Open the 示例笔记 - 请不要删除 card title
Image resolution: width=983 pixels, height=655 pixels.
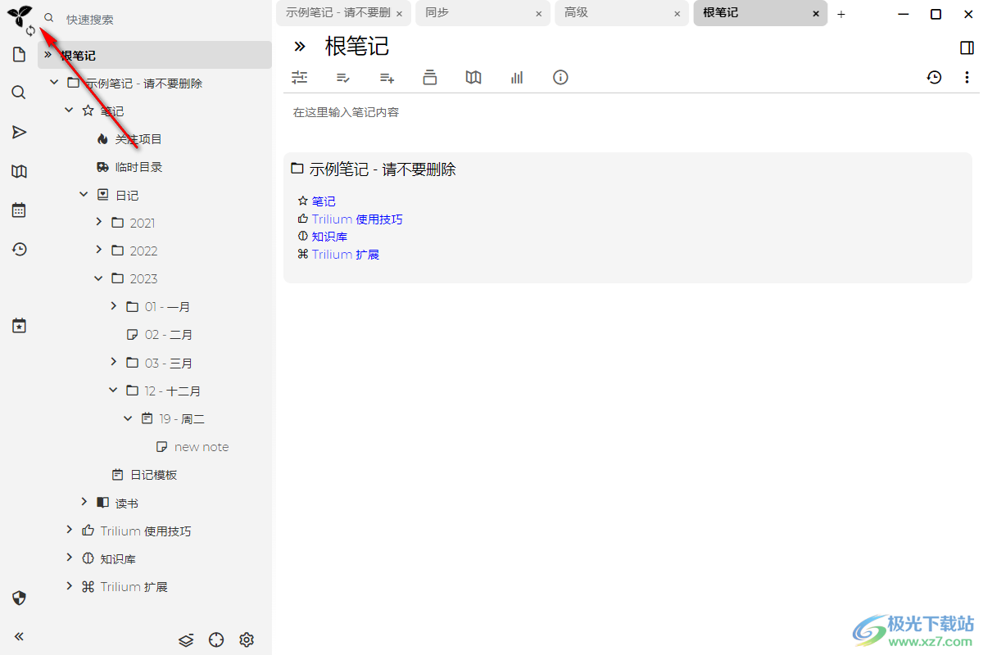click(x=383, y=169)
